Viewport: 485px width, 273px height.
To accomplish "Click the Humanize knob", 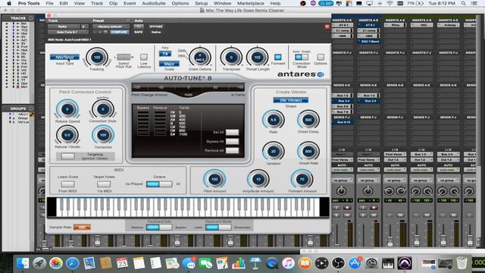I will pyautogui.click(x=103, y=135).
